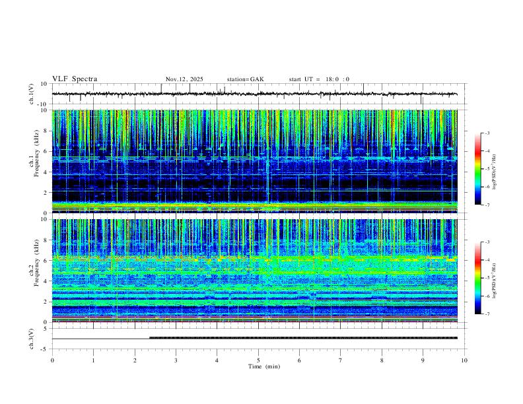Click the 'station=GAK' label
Screen dimensions: 523x404
coord(245,79)
